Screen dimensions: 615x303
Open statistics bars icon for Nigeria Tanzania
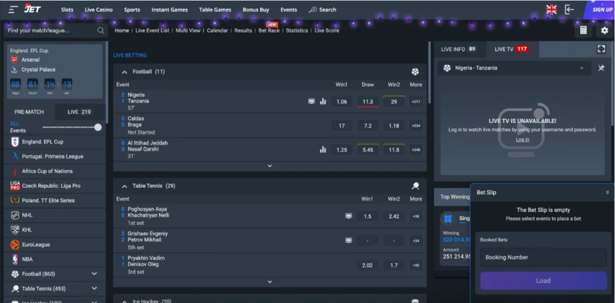(323, 101)
